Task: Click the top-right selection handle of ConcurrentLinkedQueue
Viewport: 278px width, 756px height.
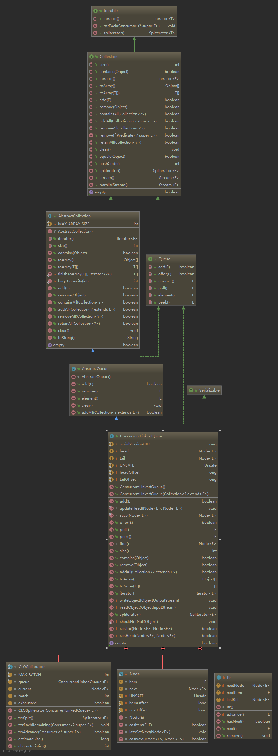Action: (x=220, y=430)
